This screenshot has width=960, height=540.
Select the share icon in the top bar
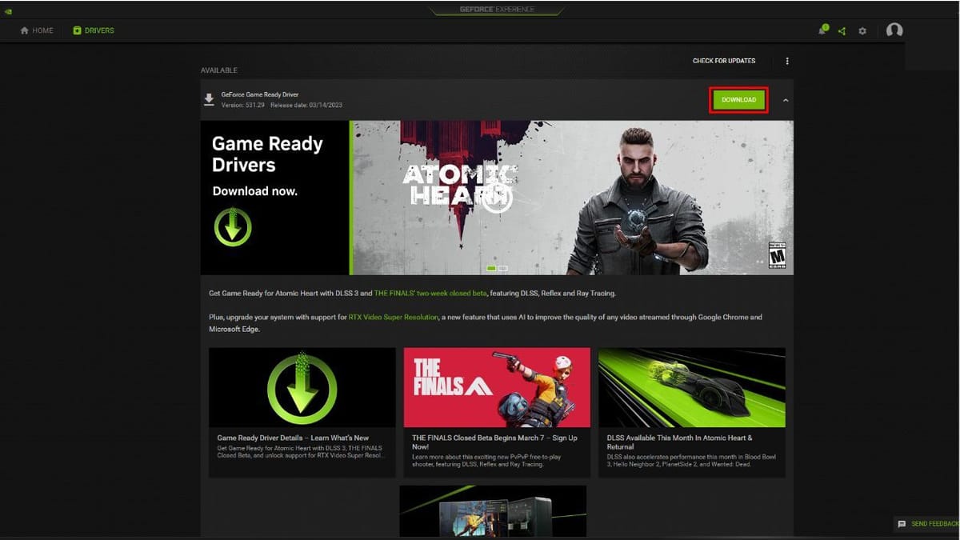tap(841, 30)
